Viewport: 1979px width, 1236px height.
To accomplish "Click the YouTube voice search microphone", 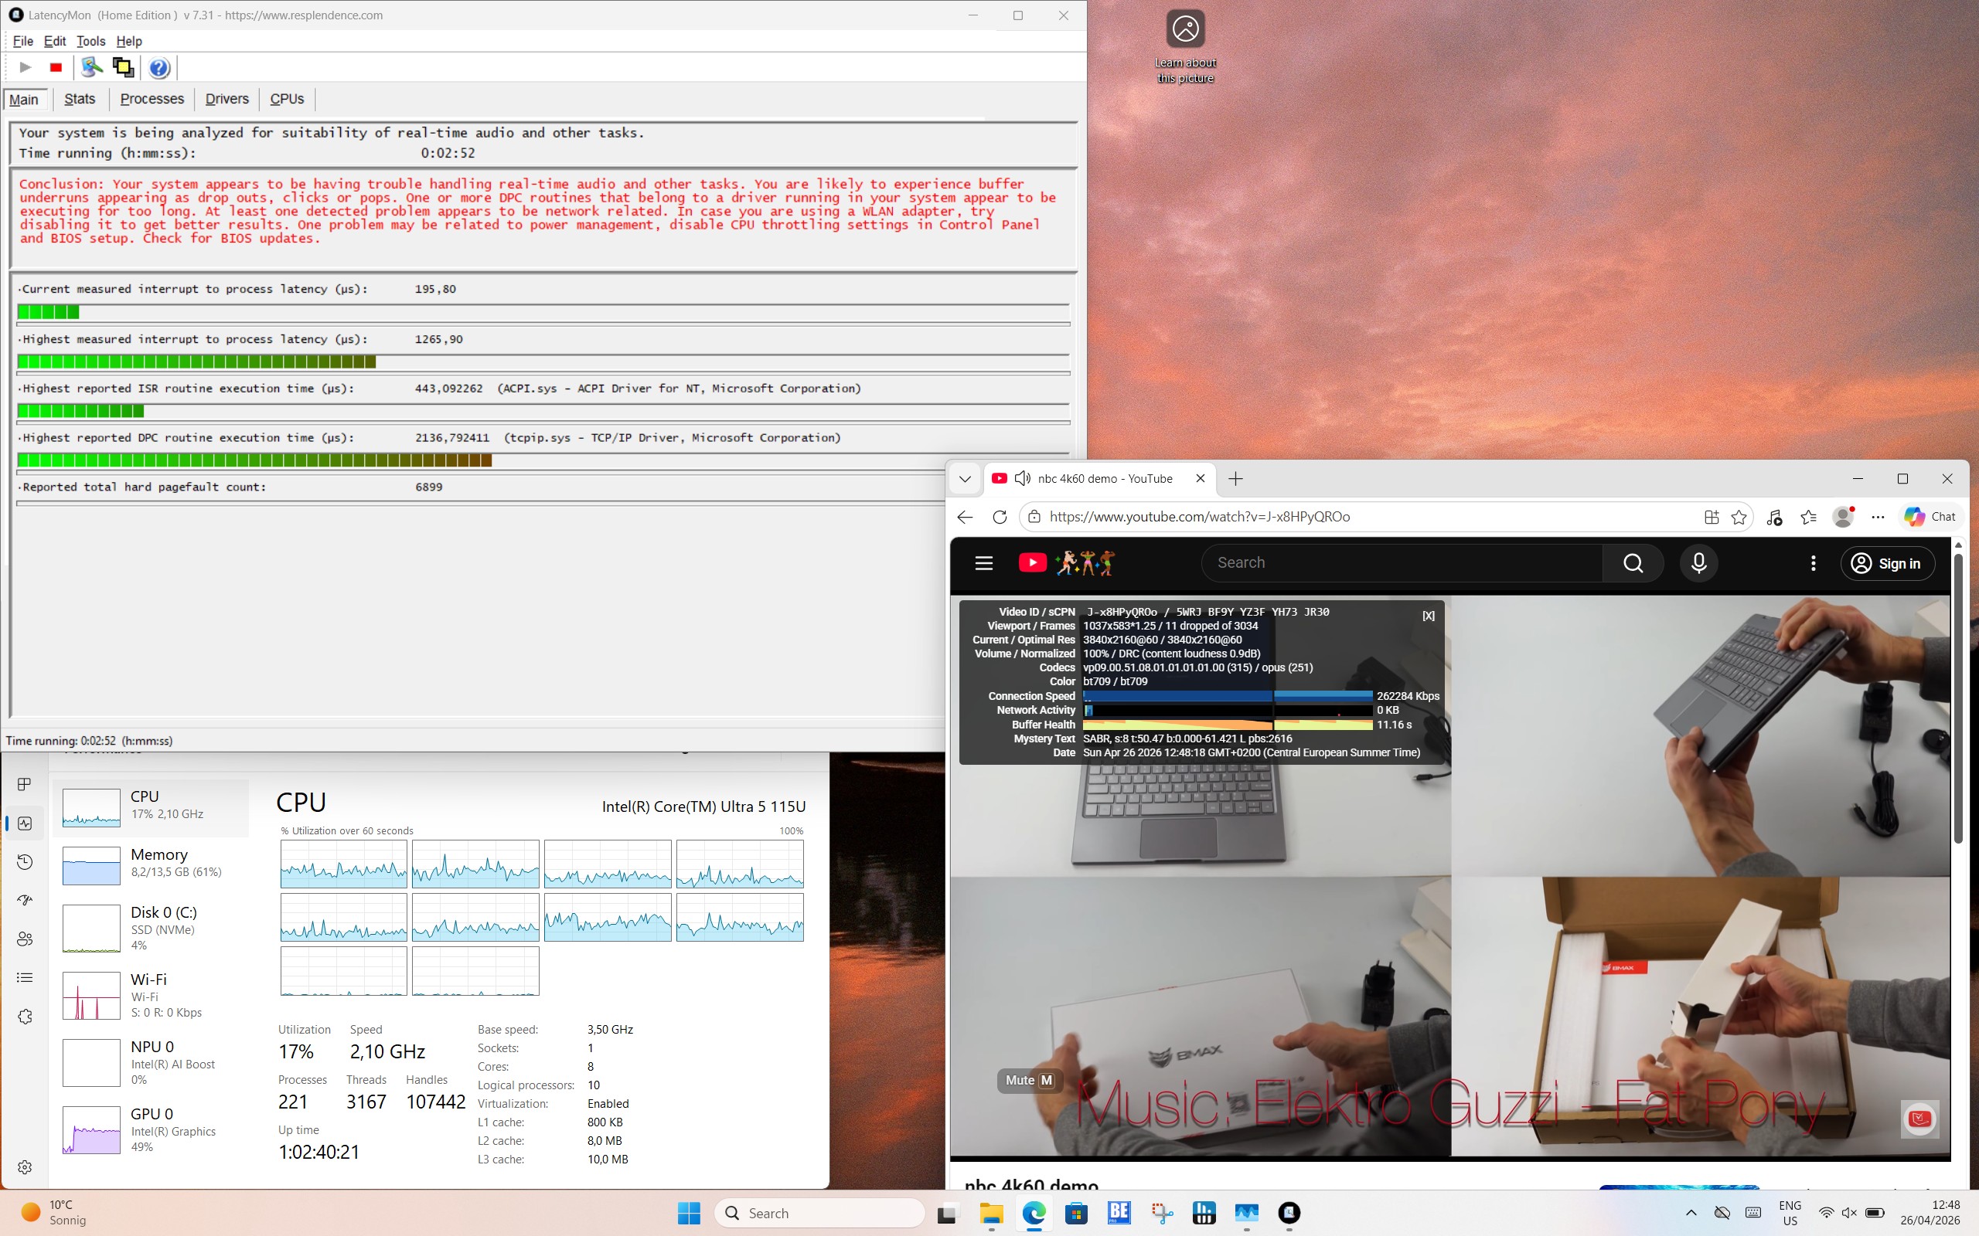I will click(x=1698, y=563).
